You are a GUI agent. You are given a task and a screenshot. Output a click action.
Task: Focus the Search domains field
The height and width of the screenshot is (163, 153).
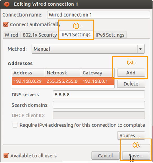(99, 105)
